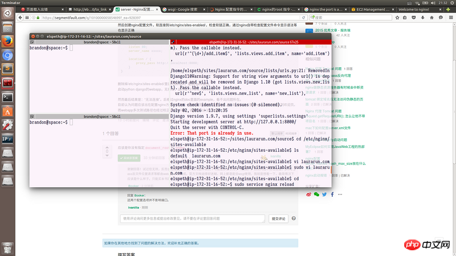Open grouping menu icon of the elspeth pane

[x=173, y=42]
